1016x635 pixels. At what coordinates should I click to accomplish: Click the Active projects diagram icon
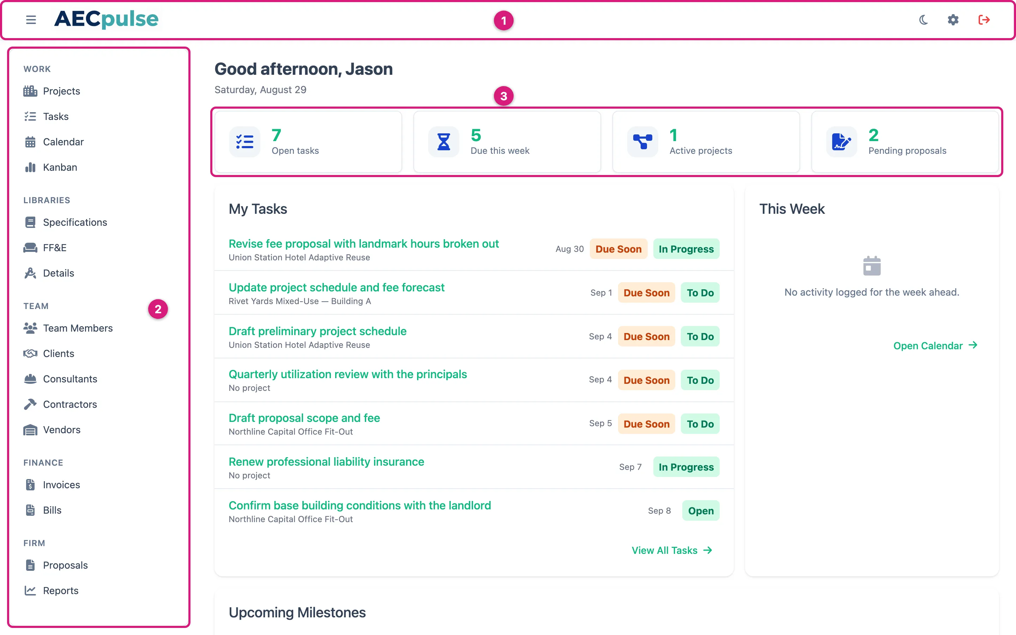(642, 142)
